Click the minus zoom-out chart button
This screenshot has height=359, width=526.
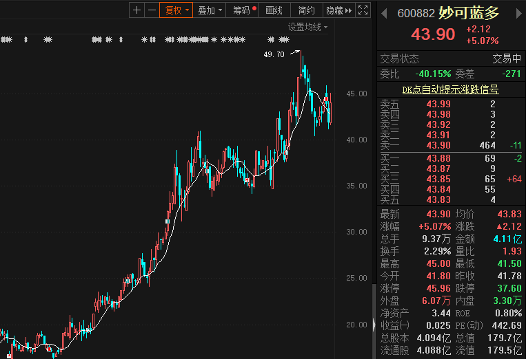(x=151, y=10)
